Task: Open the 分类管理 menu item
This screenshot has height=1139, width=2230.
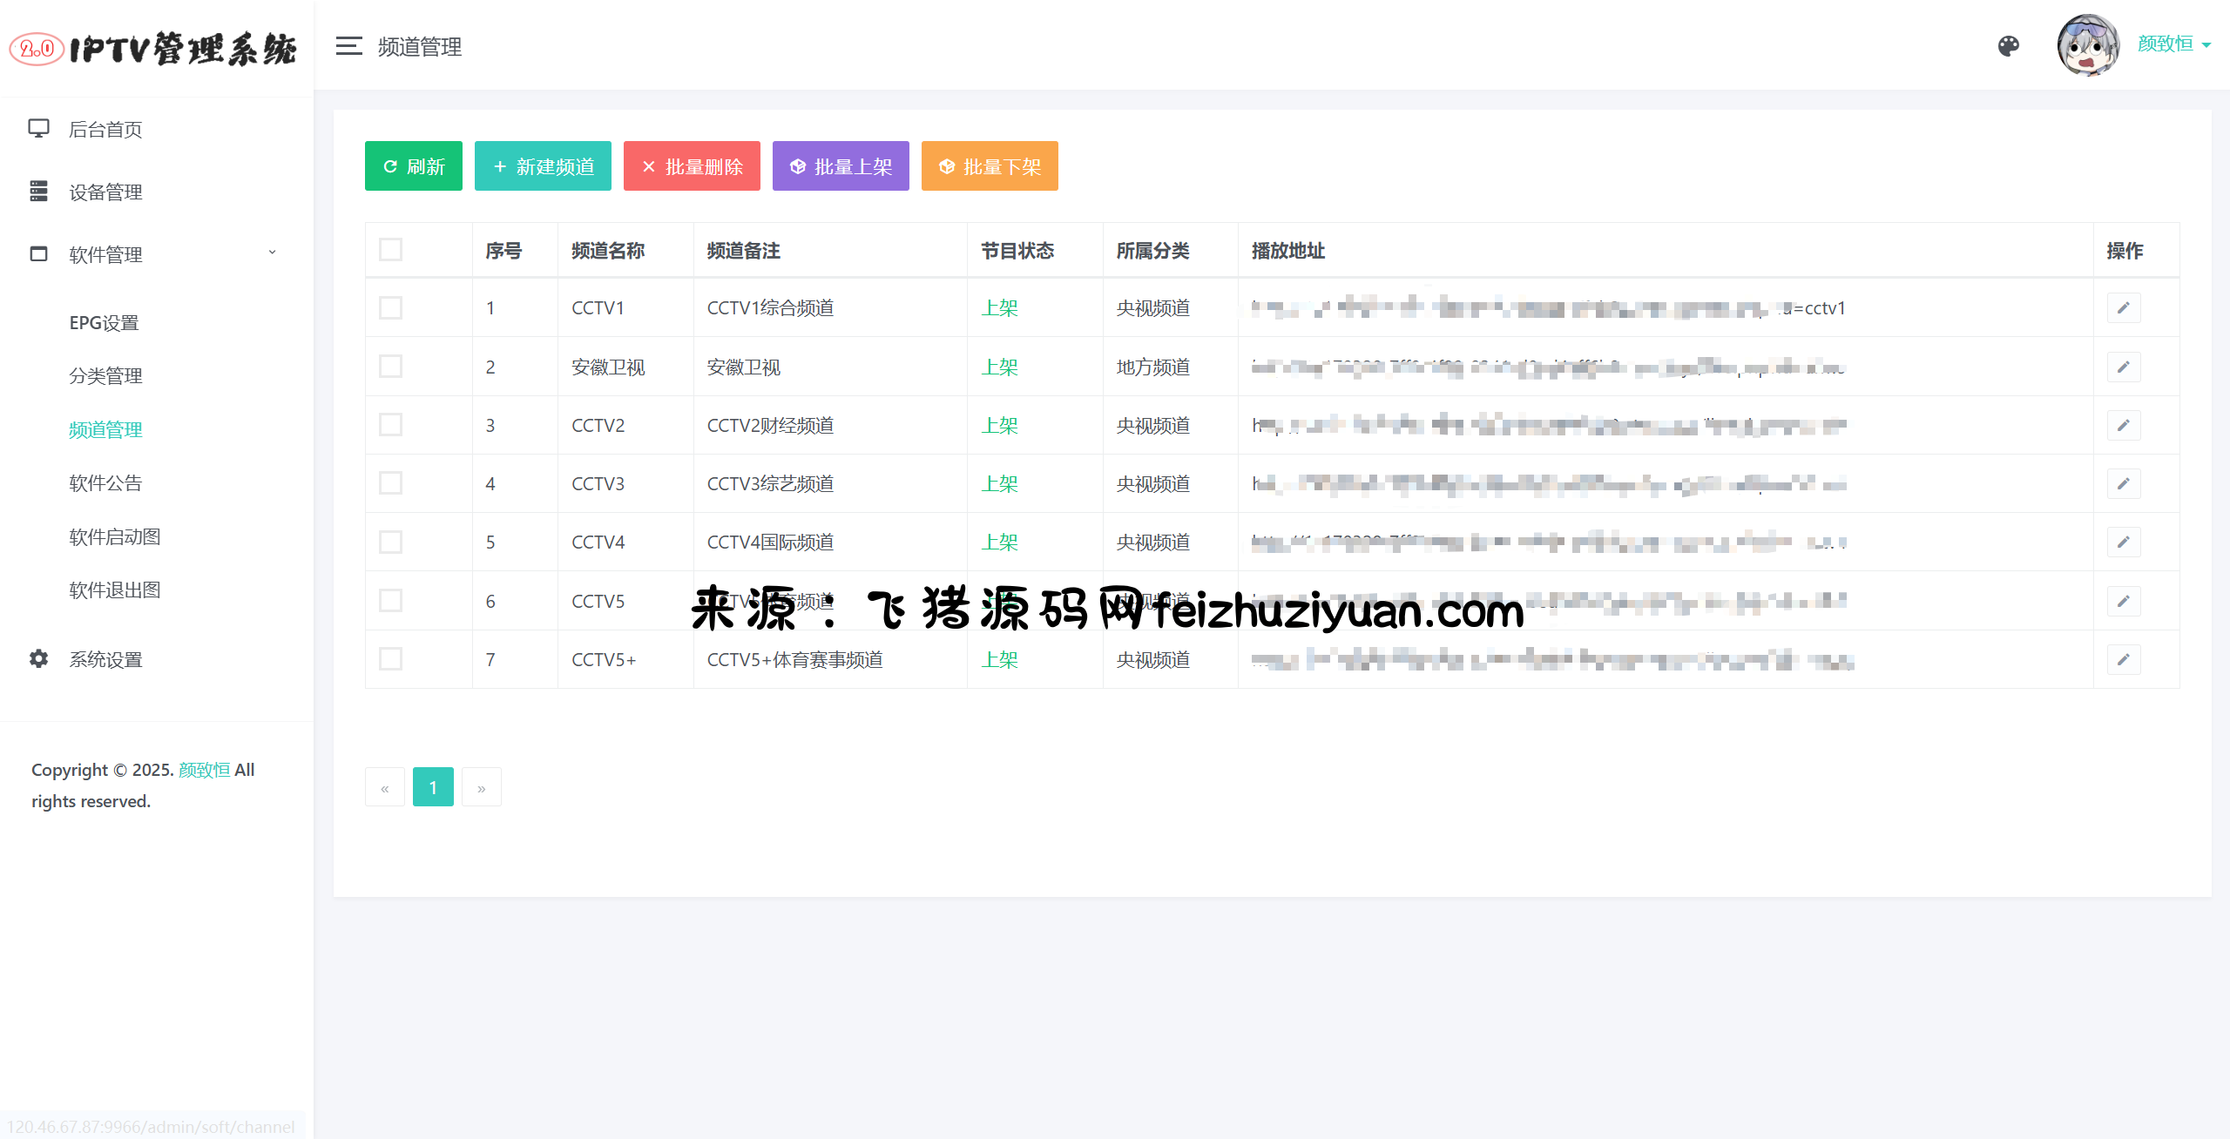Action: (x=105, y=375)
